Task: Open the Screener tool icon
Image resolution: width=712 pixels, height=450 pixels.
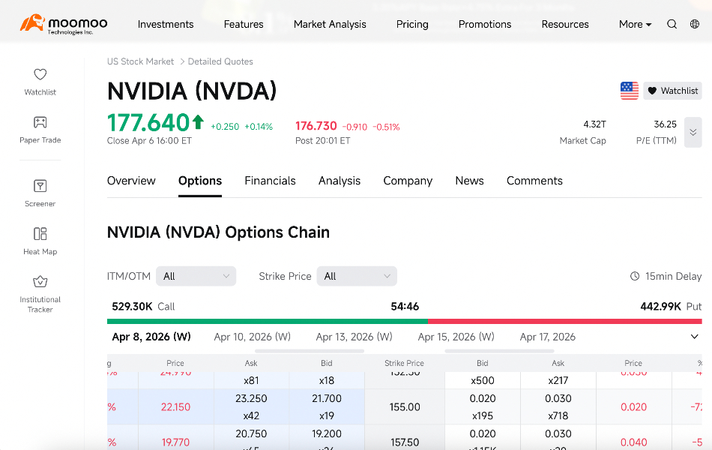Action: pos(40,187)
